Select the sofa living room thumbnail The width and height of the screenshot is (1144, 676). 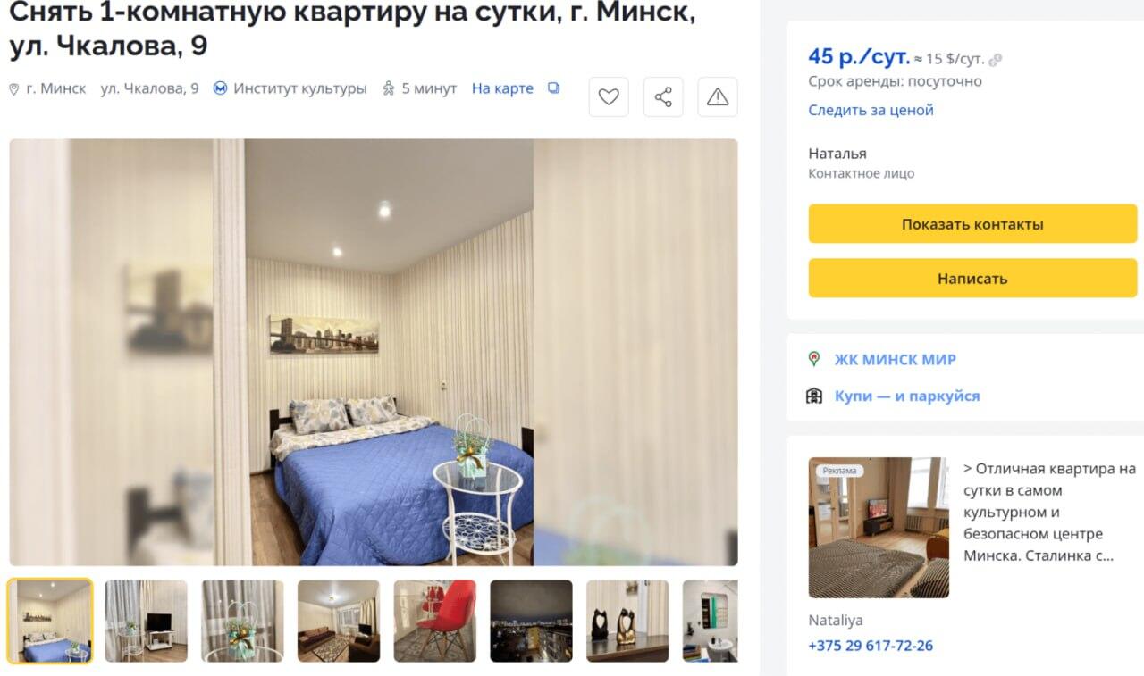pos(339,621)
